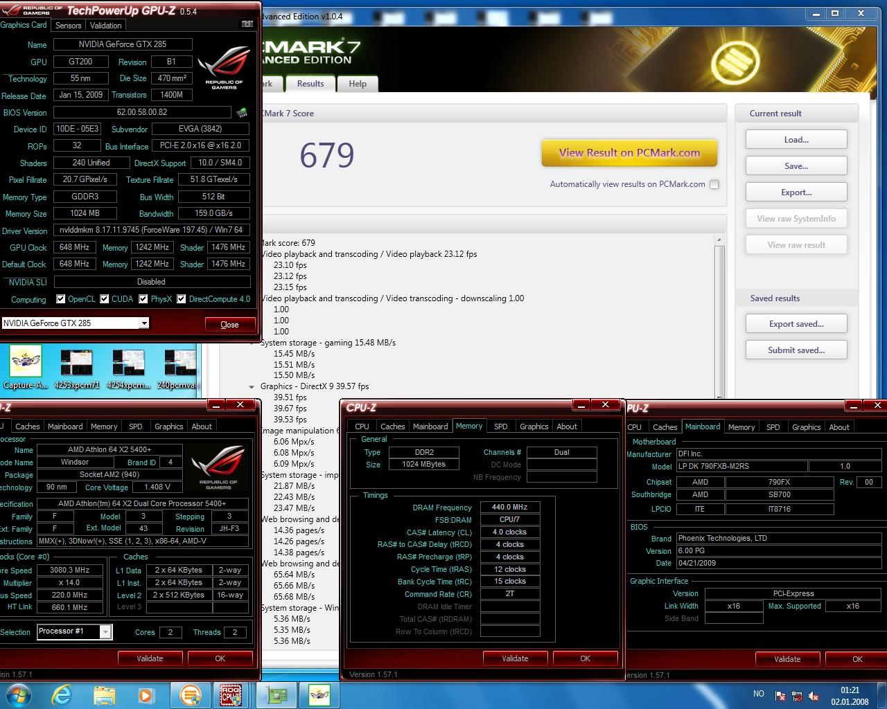Launch Internet Explorer from the taskbar
This screenshot has height=709, width=887.
tap(62, 694)
